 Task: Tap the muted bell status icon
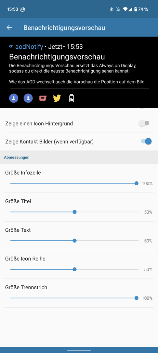[x=118, y=9]
